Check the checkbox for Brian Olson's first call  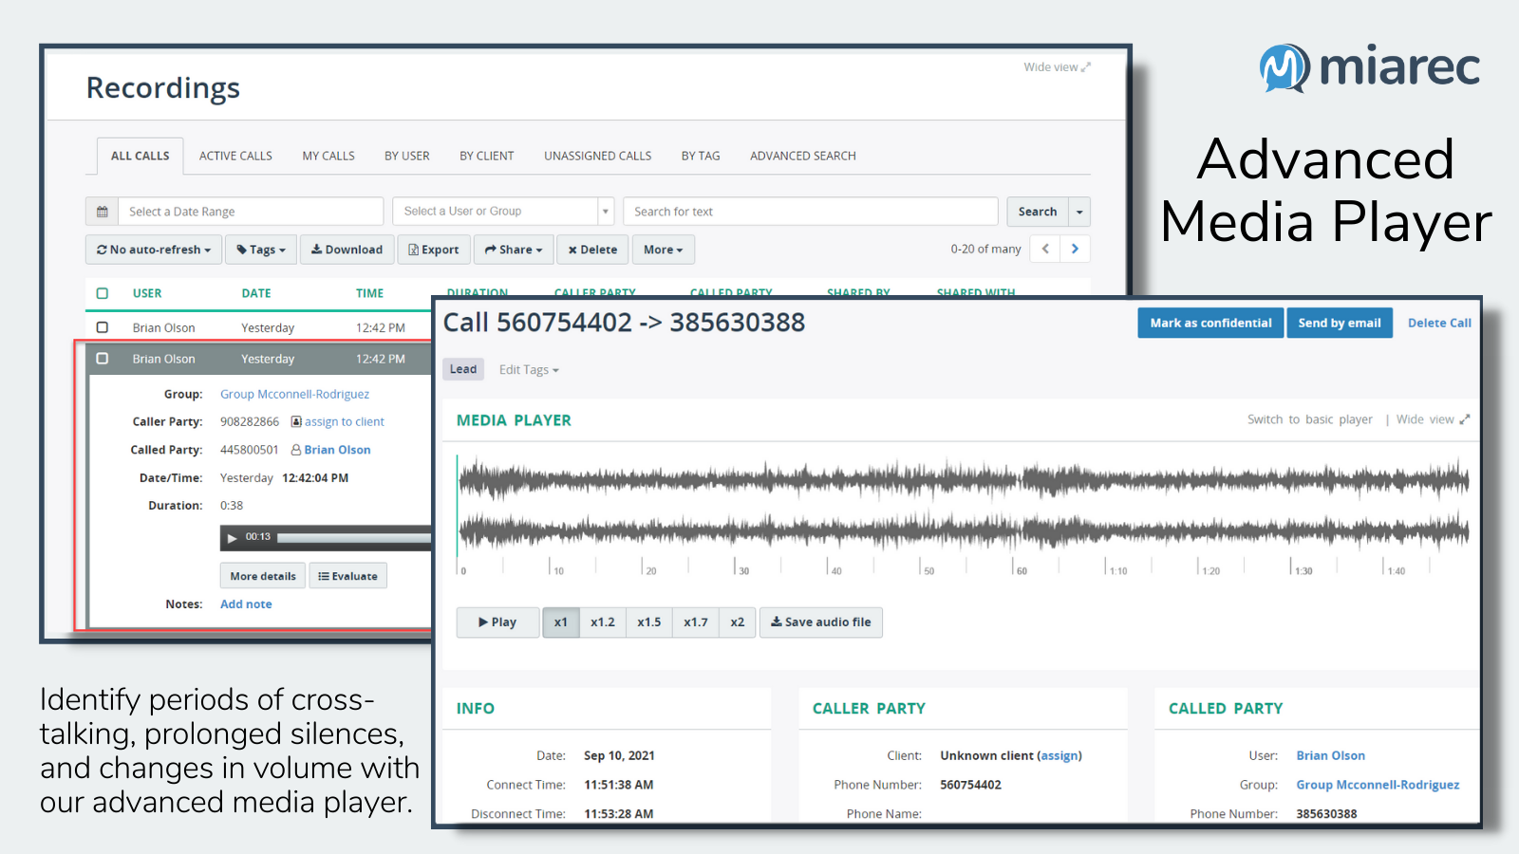coord(102,326)
